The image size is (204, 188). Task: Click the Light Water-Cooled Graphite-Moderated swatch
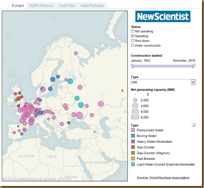pyautogui.click(x=133, y=164)
